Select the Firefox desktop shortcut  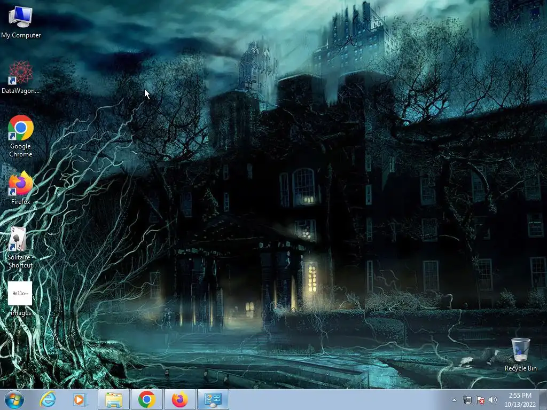(x=21, y=188)
